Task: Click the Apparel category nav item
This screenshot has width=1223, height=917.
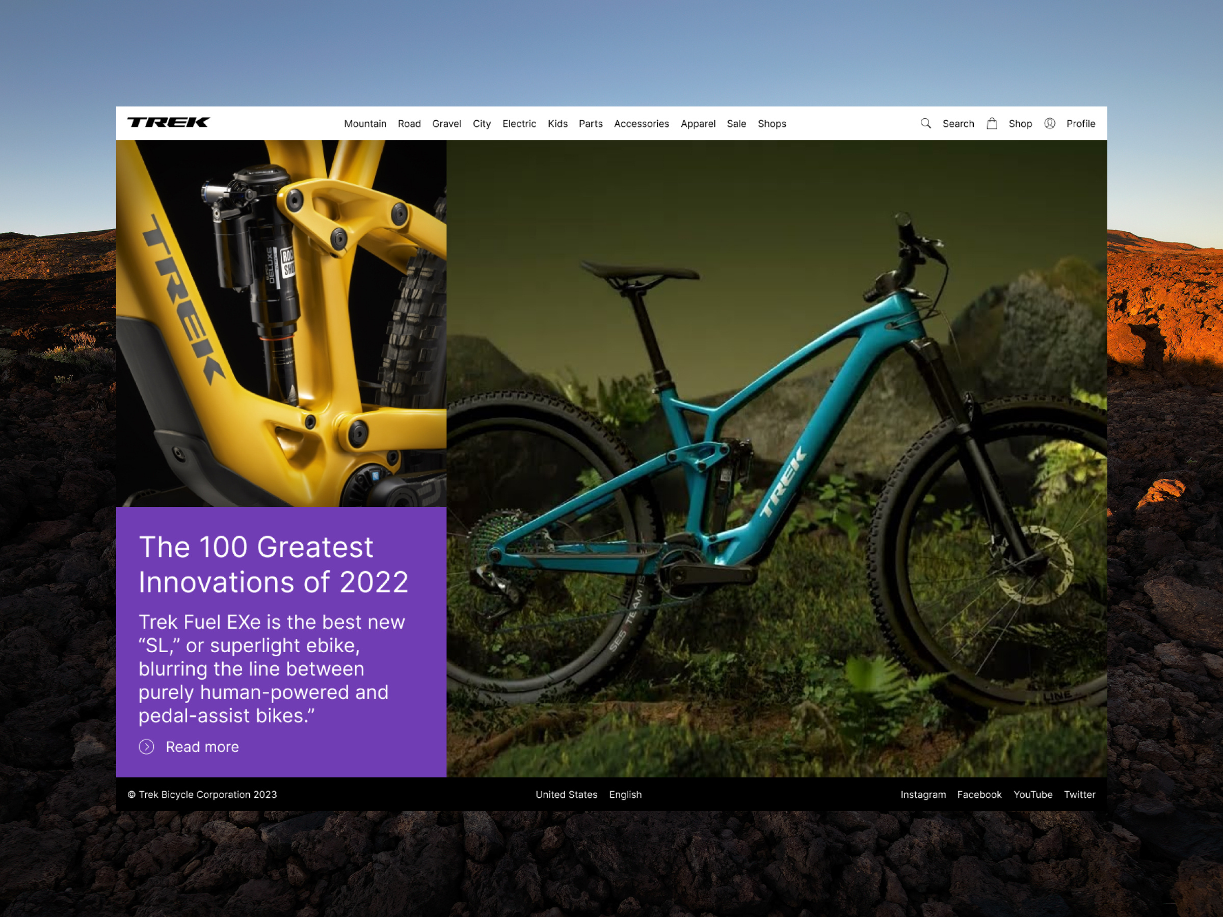Action: tap(697, 122)
